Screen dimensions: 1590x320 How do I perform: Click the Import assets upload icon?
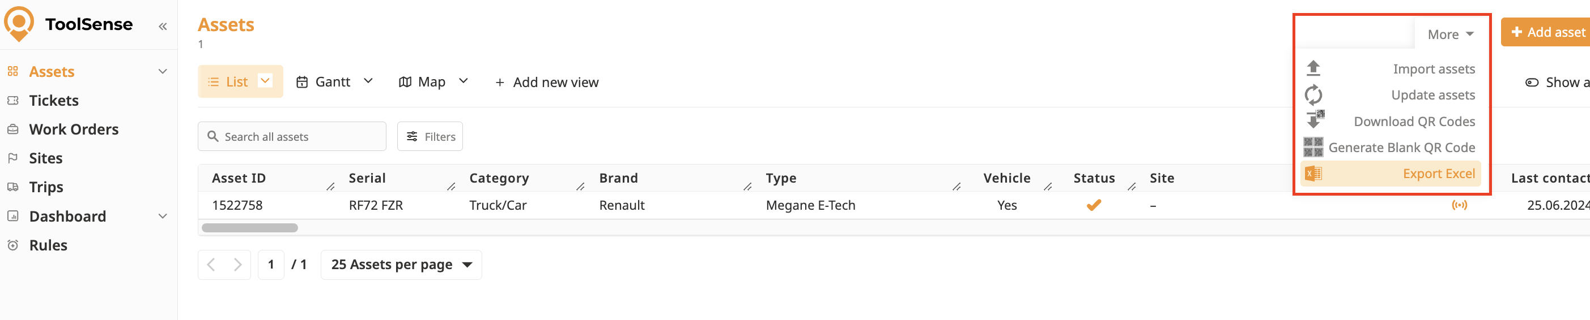(x=1313, y=68)
